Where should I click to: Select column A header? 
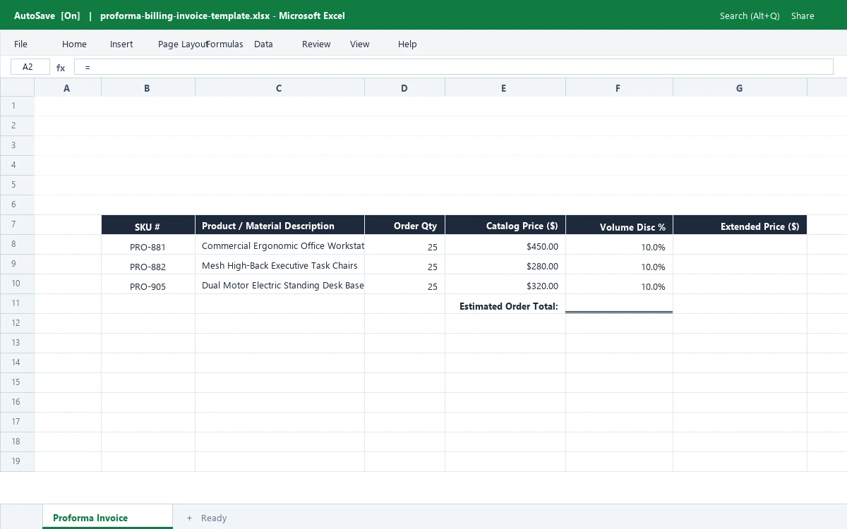68,88
